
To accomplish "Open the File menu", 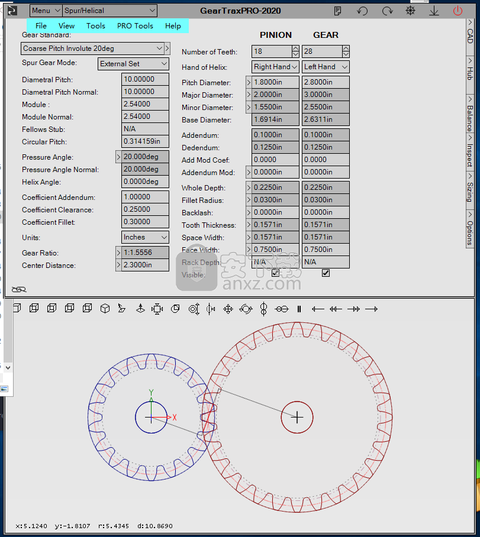I will tap(41, 26).
